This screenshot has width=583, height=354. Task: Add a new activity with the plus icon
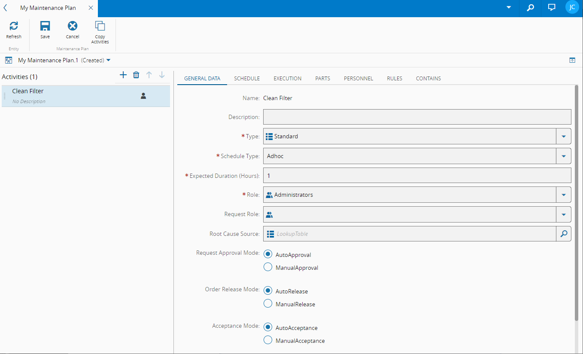pos(123,75)
